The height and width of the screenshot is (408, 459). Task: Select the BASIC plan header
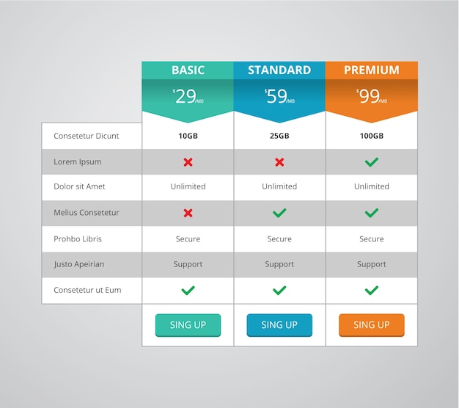(188, 70)
